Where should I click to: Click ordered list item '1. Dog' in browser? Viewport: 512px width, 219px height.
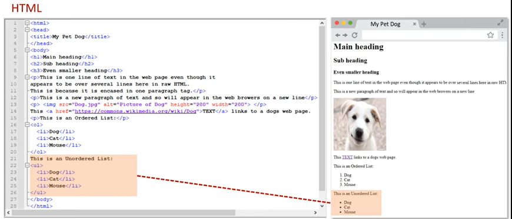point(345,175)
